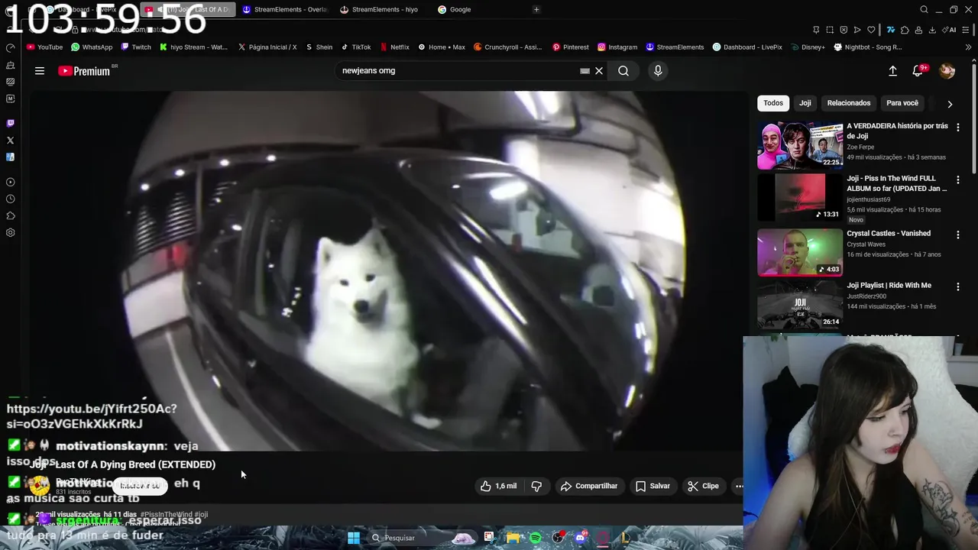The height and width of the screenshot is (550, 978).
Task: Start voice search with microphone
Action: (658, 71)
